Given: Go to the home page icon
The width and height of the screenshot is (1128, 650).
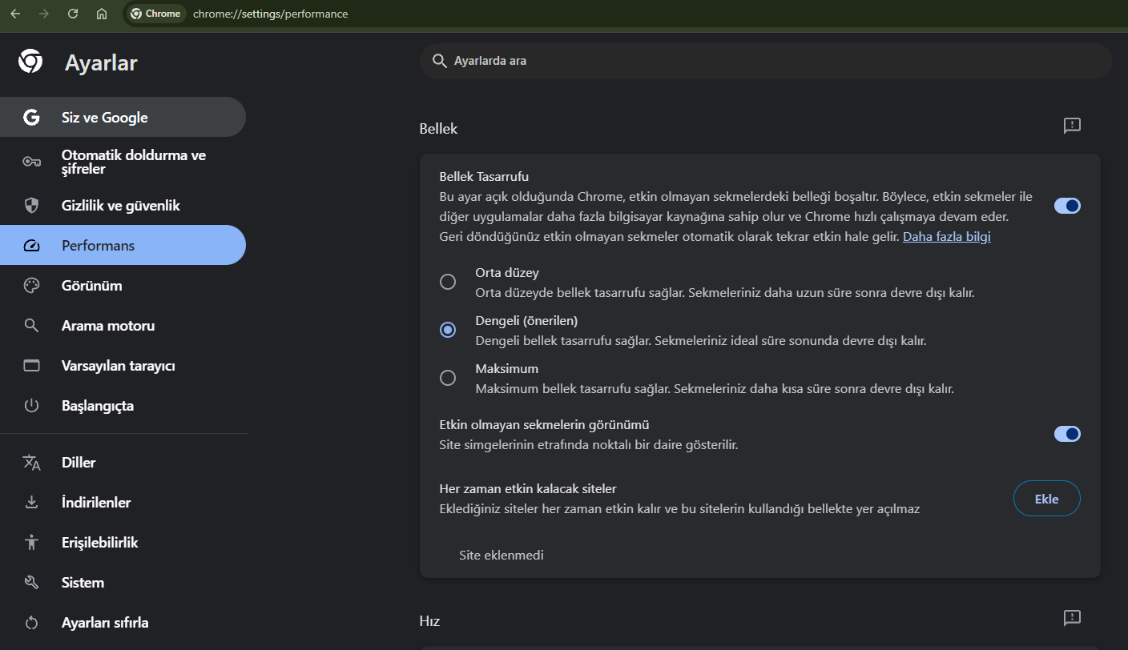Looking at the screenshot, I should 102,14.
